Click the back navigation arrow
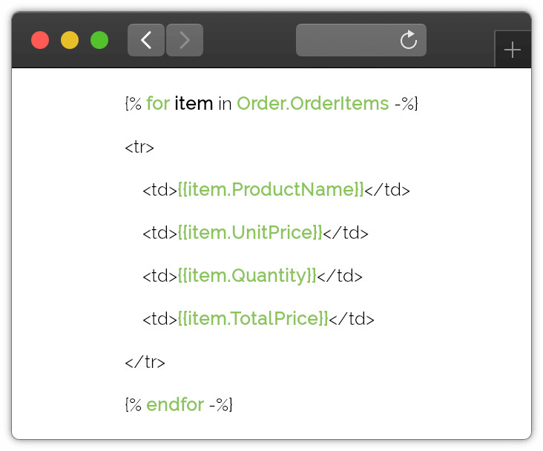The width and height of the screenshot is (543, 451). click(x=146, y=40)
